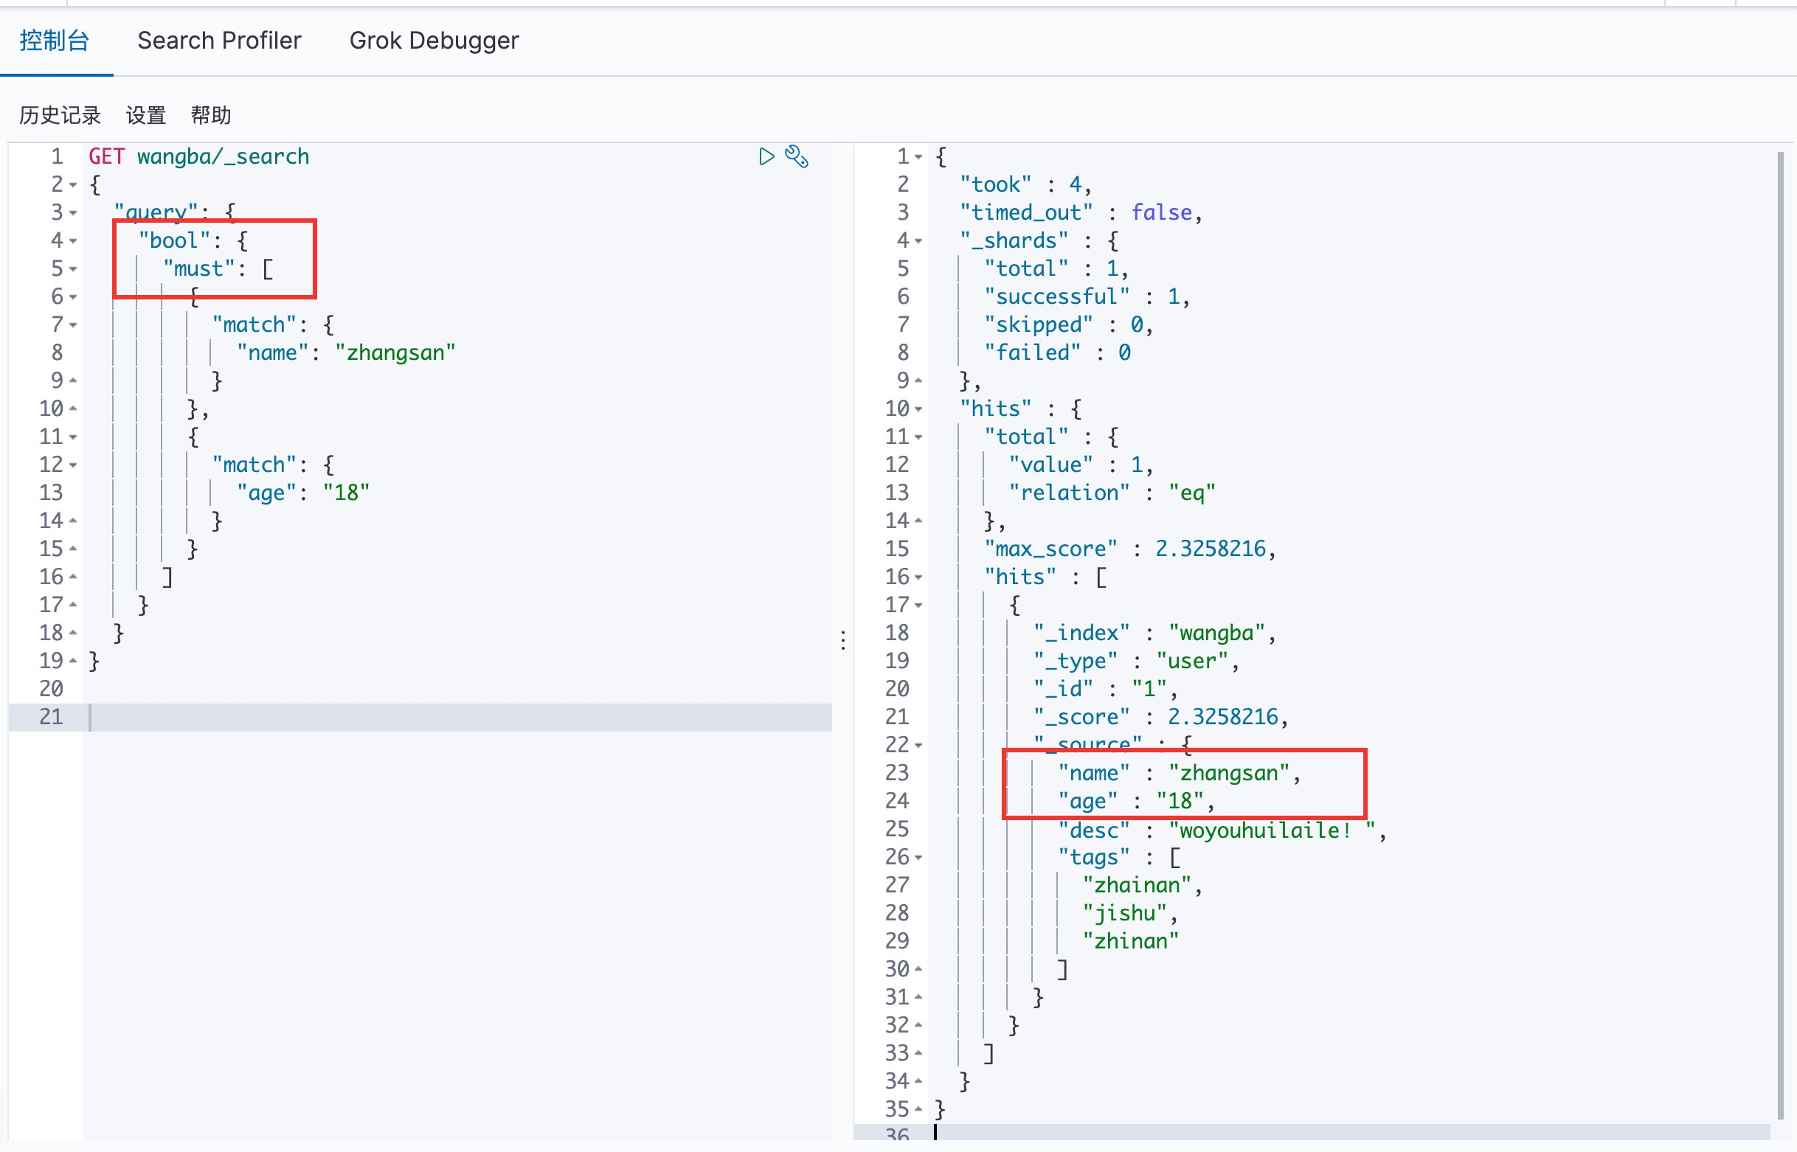
Task: Collapse the "_source" block fold arrow
Action: pos(918,745)
